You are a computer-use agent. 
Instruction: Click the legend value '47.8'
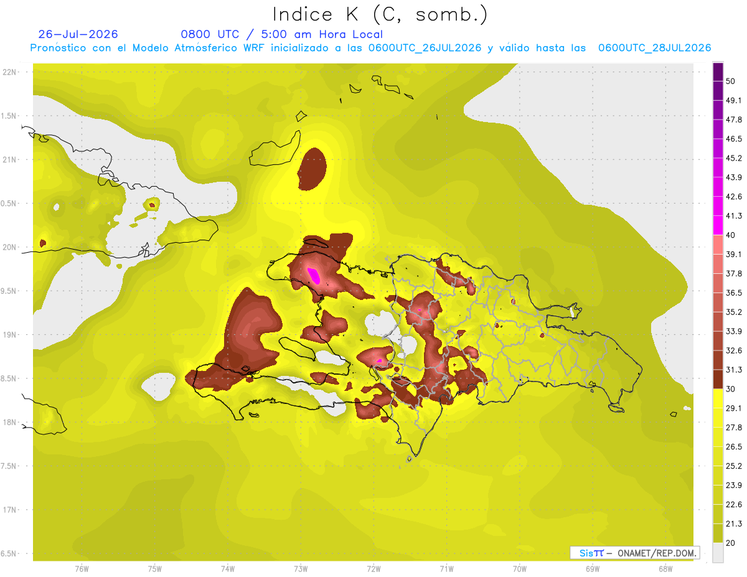tap(733, 120)
